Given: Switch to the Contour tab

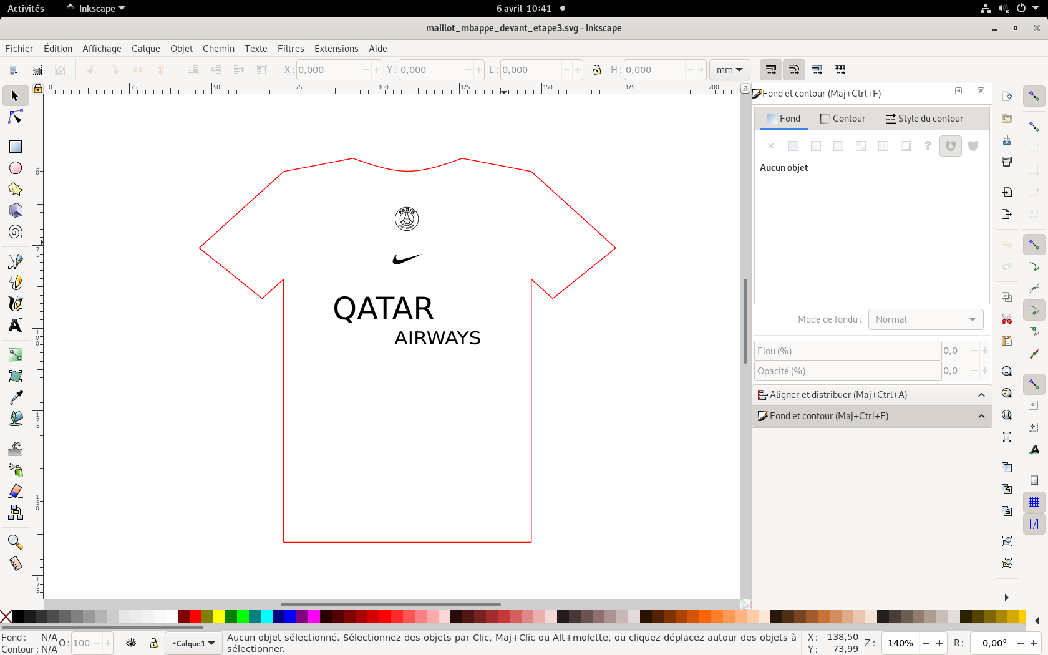Looking at the screenshot, I should (843, 119).
